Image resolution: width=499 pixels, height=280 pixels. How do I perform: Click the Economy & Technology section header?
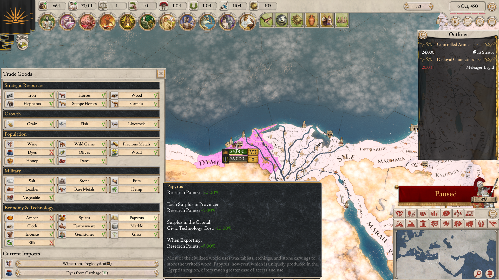pos(81,208)
